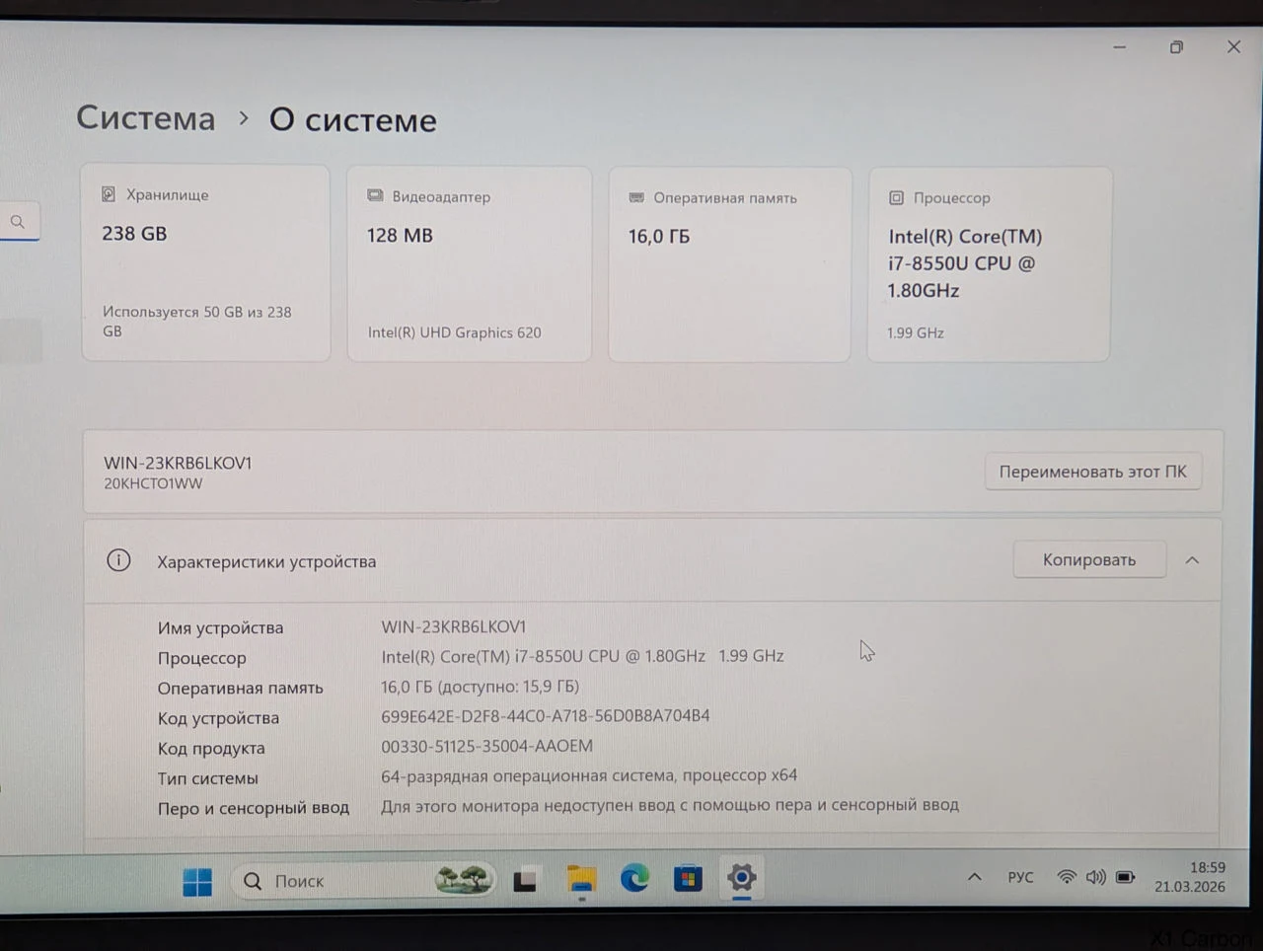Screen dimensions: 1263x951
Task: Launch File Explorer from the taskbar
Action: [581, 879]
